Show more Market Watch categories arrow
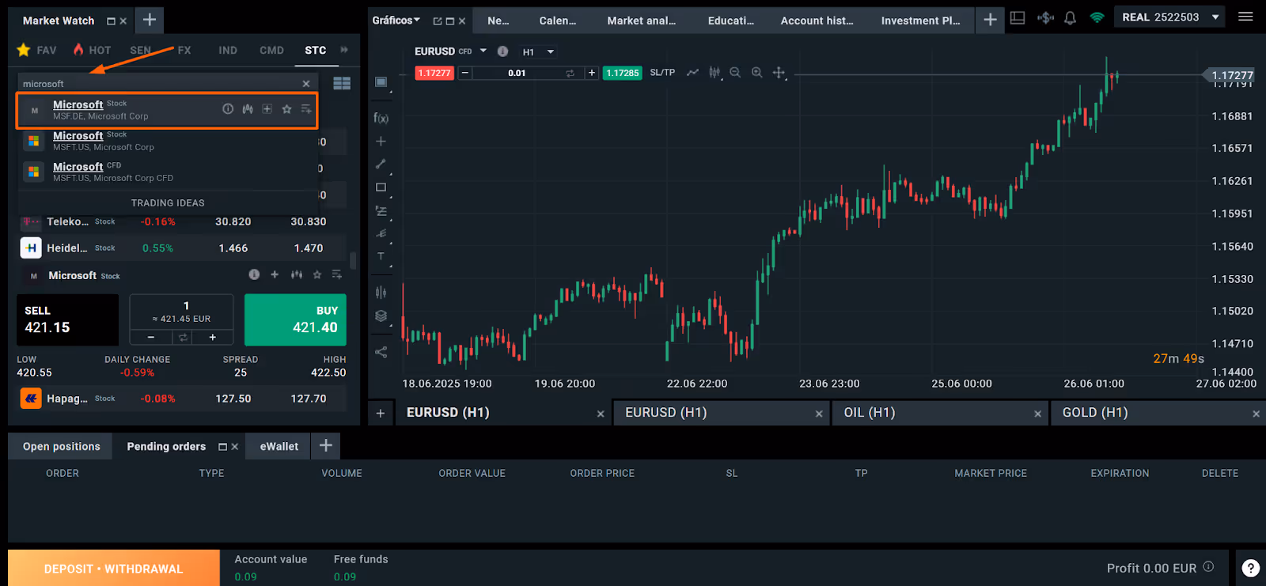 pyautogui.click(x=344, y=50)
